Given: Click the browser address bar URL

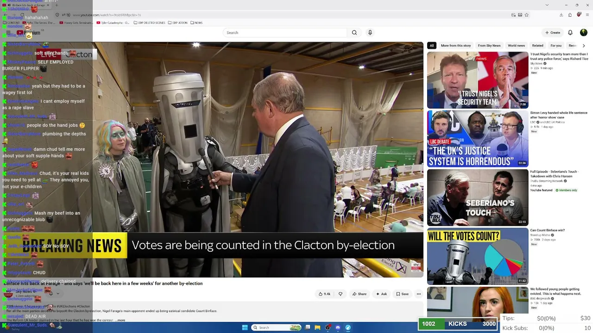Looking at the screenshot, I should 107,15.
